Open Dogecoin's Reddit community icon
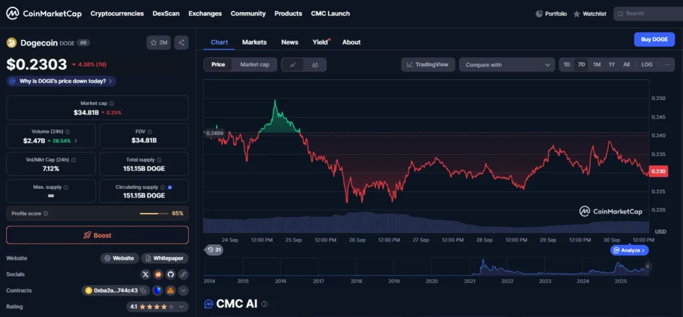The width and height of the screenshot is (683, 317). tap(158, 274)
